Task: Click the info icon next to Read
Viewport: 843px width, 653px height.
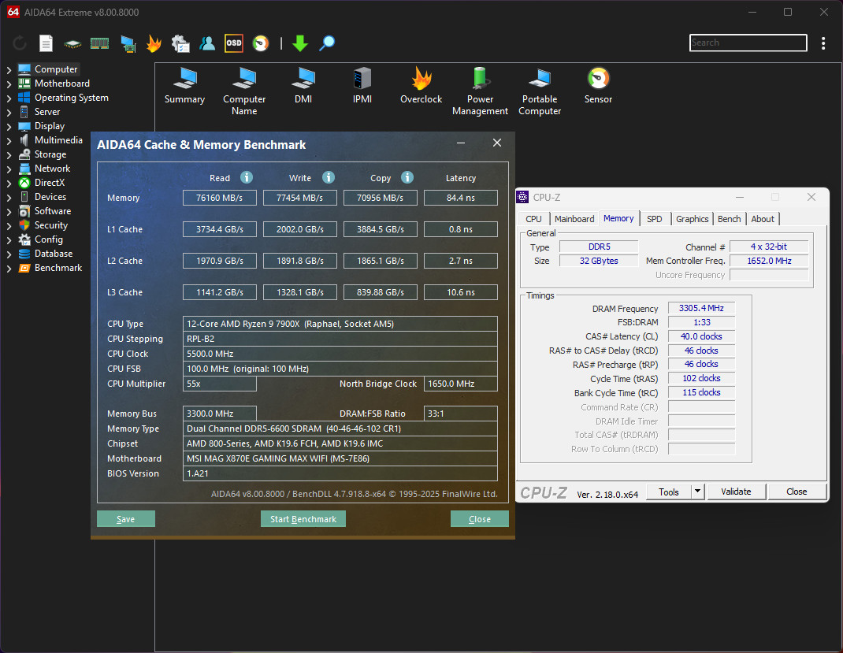Action: (247, 177)
